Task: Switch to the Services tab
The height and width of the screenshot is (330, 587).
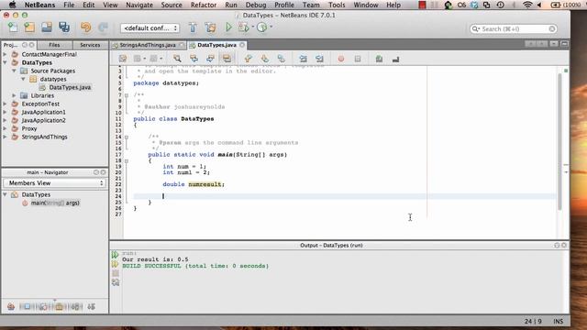Action: point(90,45)
